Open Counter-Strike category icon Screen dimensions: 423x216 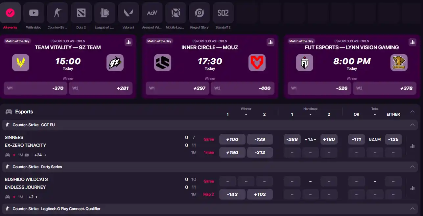[x=58, y=13]
